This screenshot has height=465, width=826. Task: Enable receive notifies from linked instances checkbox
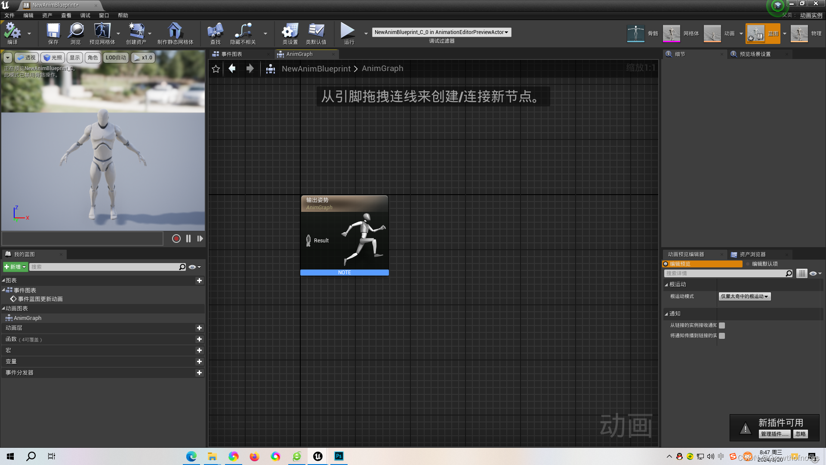722,325
